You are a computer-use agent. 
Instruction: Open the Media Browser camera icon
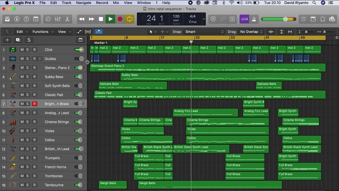(x=332, y=19)
